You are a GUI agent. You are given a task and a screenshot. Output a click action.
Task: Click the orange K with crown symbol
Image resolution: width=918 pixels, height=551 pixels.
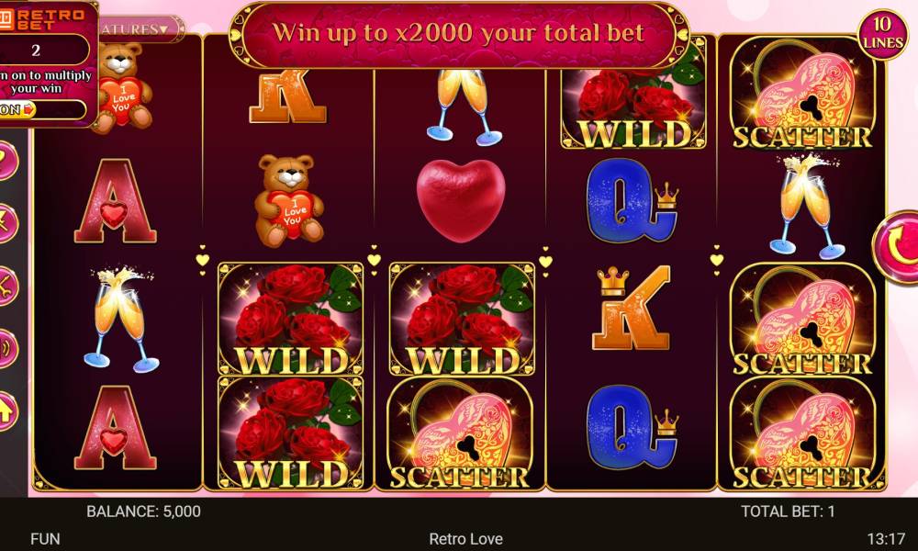click(632, 308)
